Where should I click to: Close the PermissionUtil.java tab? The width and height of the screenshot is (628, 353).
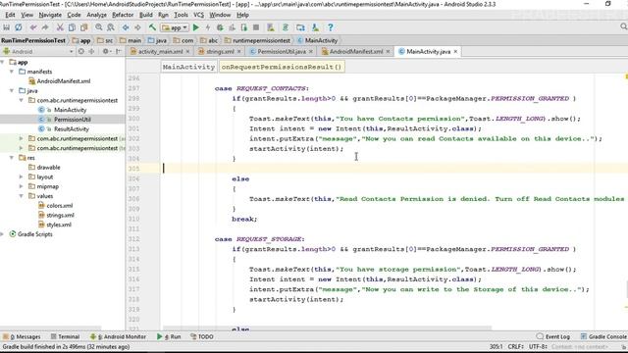click(311, 52)
